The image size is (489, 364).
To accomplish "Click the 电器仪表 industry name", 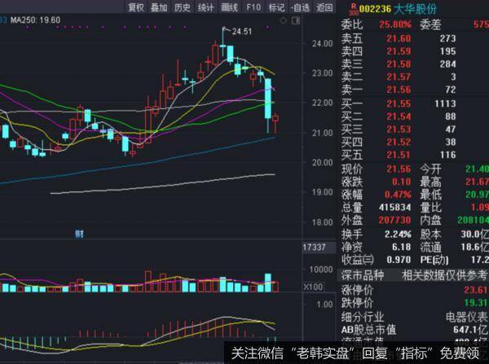I will (x=466, y=318).
